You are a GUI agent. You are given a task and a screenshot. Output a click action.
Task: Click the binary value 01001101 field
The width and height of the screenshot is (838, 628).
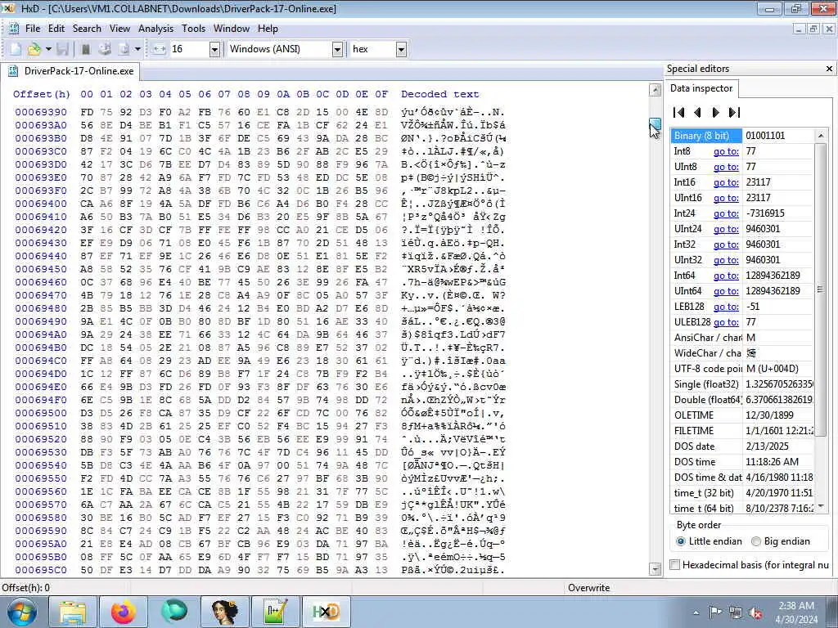pyautogui.click(x=778, y=136)
